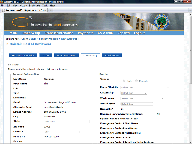Switch to the Personal Information tab
The width and height of the screenshot is (192, 144).
[23, 55]
